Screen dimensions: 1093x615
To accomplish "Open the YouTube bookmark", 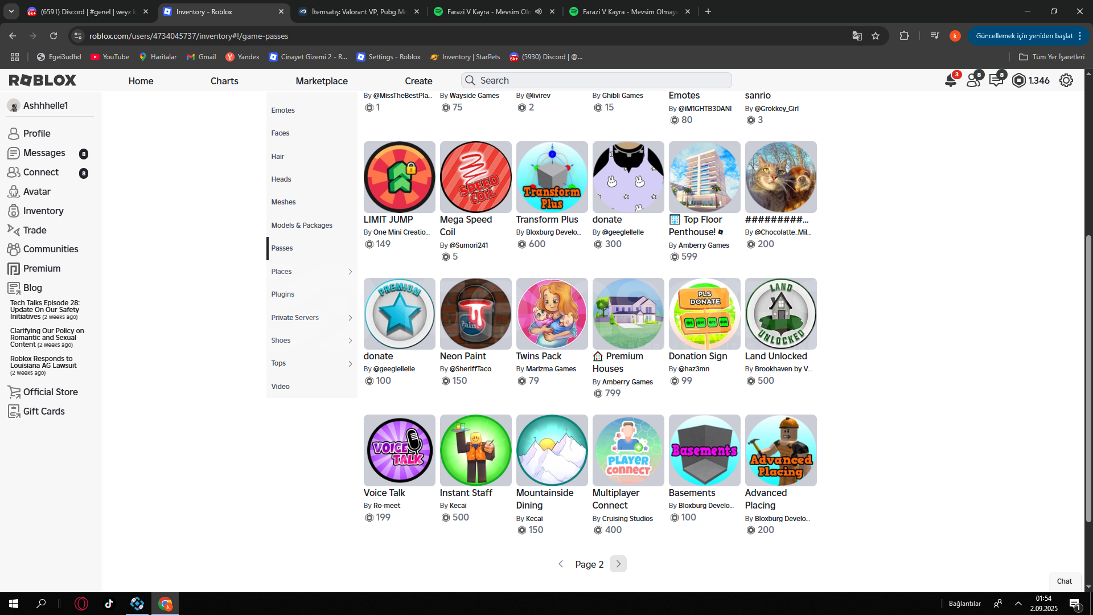I will 110,57.
